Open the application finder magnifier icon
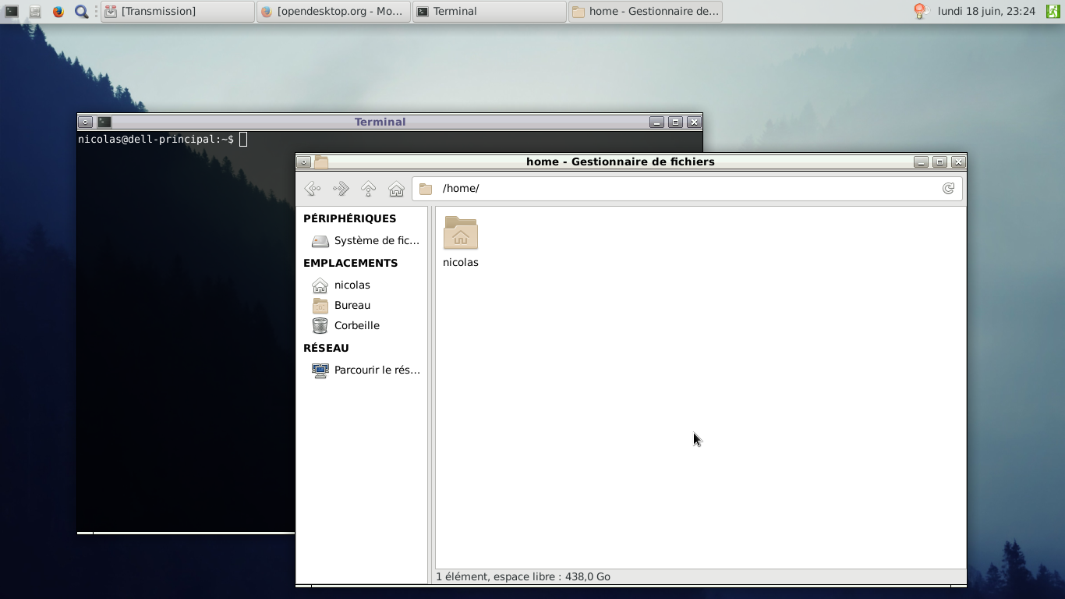Viewport: 1065px width, 599px height. (81, 12)
